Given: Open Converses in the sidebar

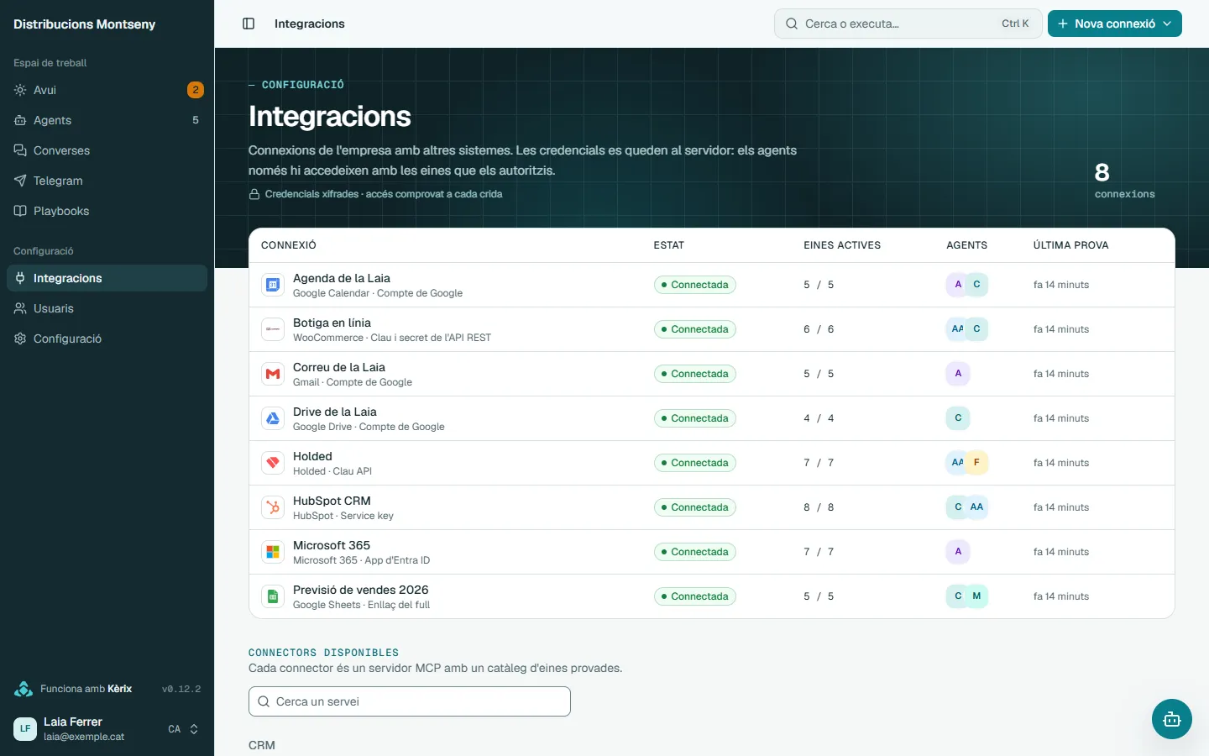Looking at the screenshot, I should point(107,150).
